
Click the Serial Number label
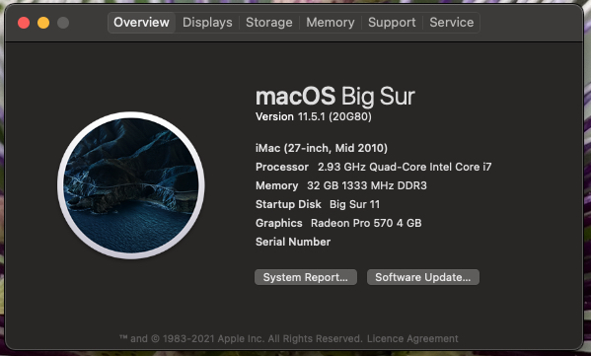293,242
